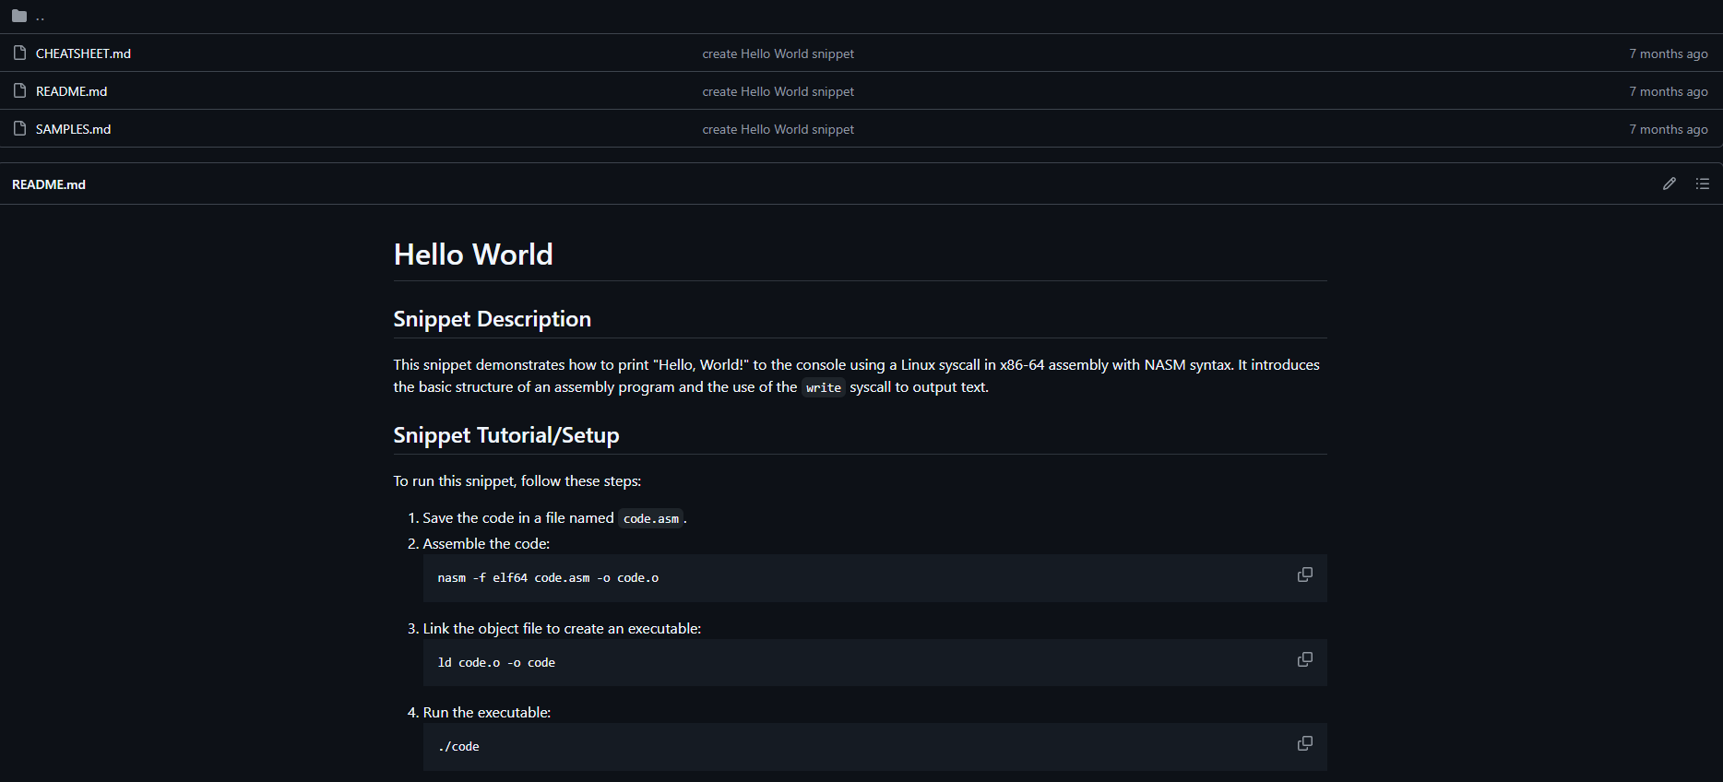Click the parent directory folder icon
The height and width of the screenshot is (782, 1723).
pyautogui.click(x=19, y=16)
